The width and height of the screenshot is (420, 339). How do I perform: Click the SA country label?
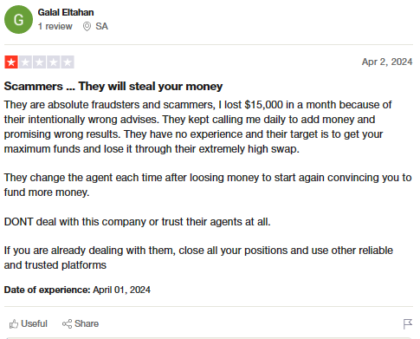click(101, 26)
